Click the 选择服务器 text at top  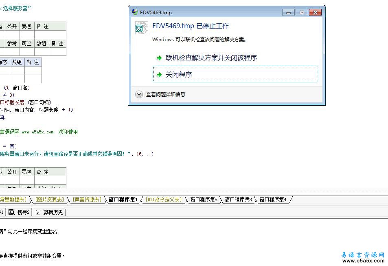pos(15,8)
